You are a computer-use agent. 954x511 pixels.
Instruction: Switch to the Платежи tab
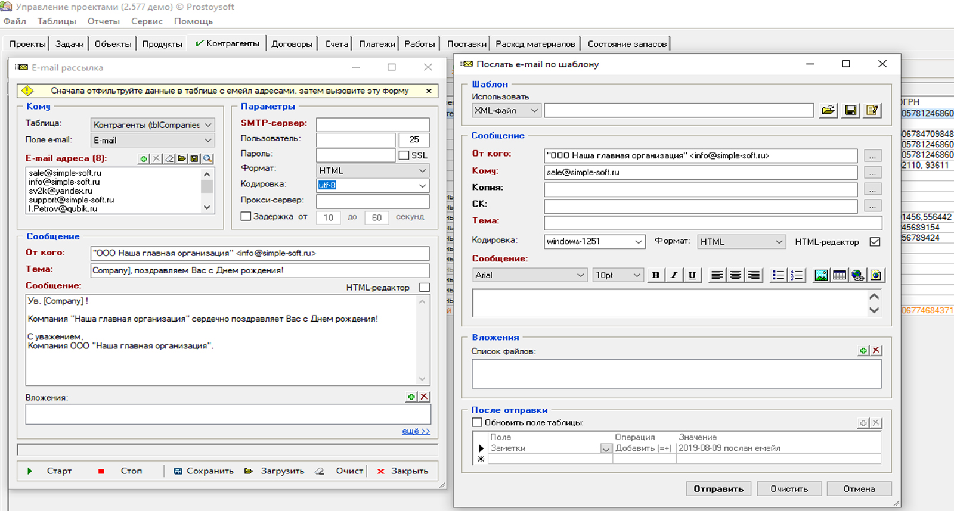pos(377,44)
